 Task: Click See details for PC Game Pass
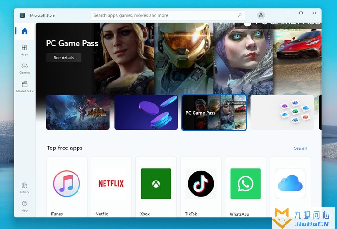[x=64, y=58]
